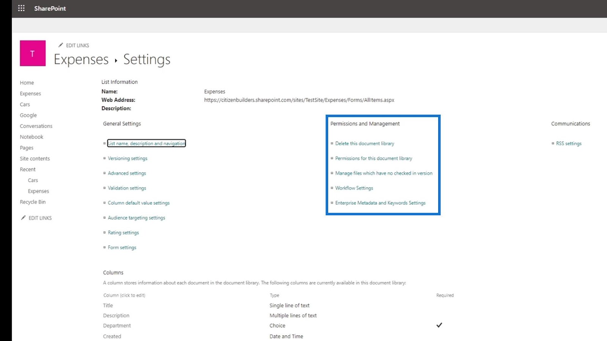The image size is (607, 341).
Task: Click EDIT LINKS at bottom of sidebar
Action: (x=40, y=218)
